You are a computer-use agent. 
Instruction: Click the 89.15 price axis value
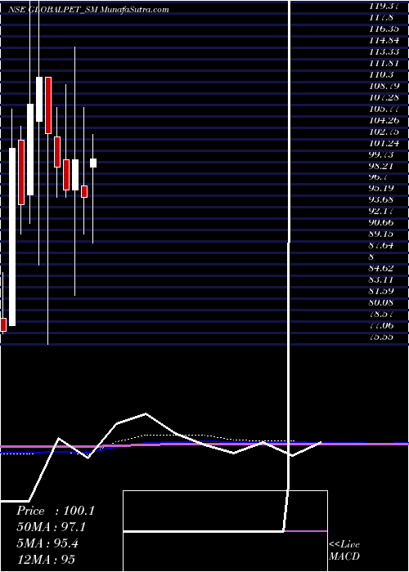(382, 235)
